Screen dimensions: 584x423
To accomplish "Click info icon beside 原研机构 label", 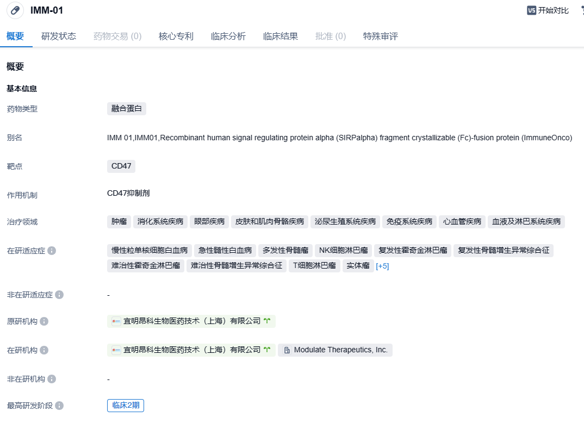I will 44,321.
